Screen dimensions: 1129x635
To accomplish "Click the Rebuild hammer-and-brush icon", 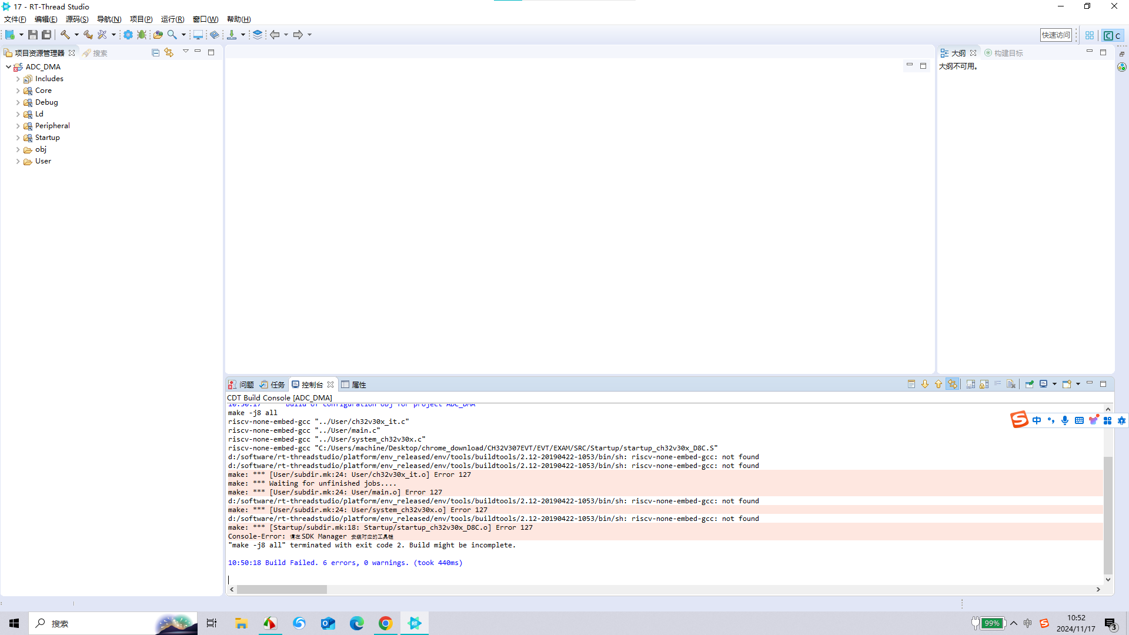I will pyautogui.click(x=88, y=35).
